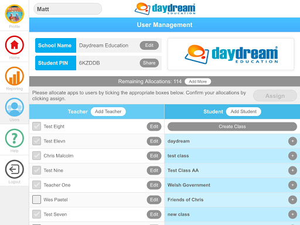This screenshot has width=300, height=225.
Task: Click the Matt name field
Action: [x=68, y=9]
